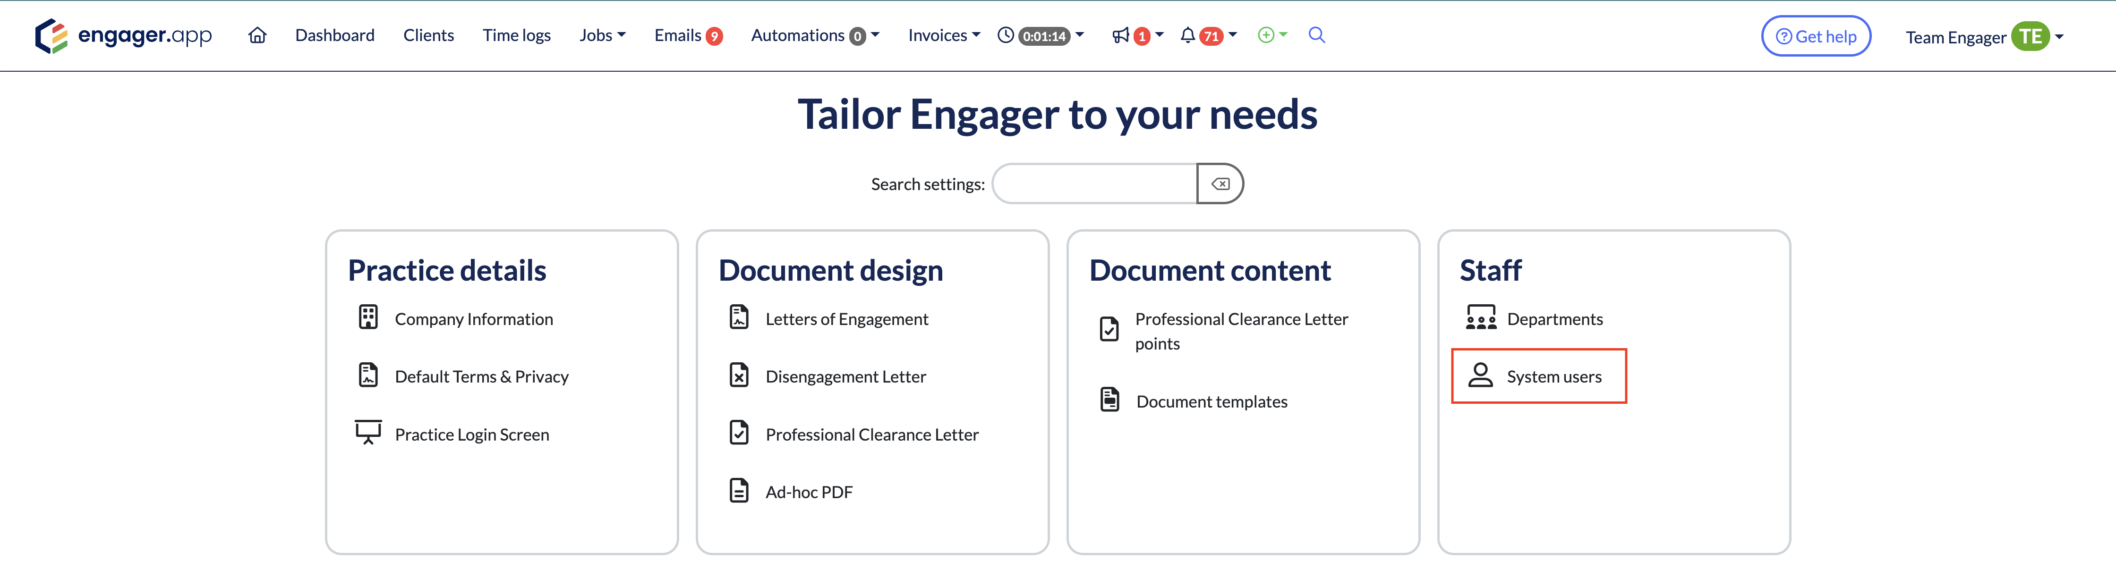
Task: Click the Company Information building icon
Action: [x=368, y=317]
